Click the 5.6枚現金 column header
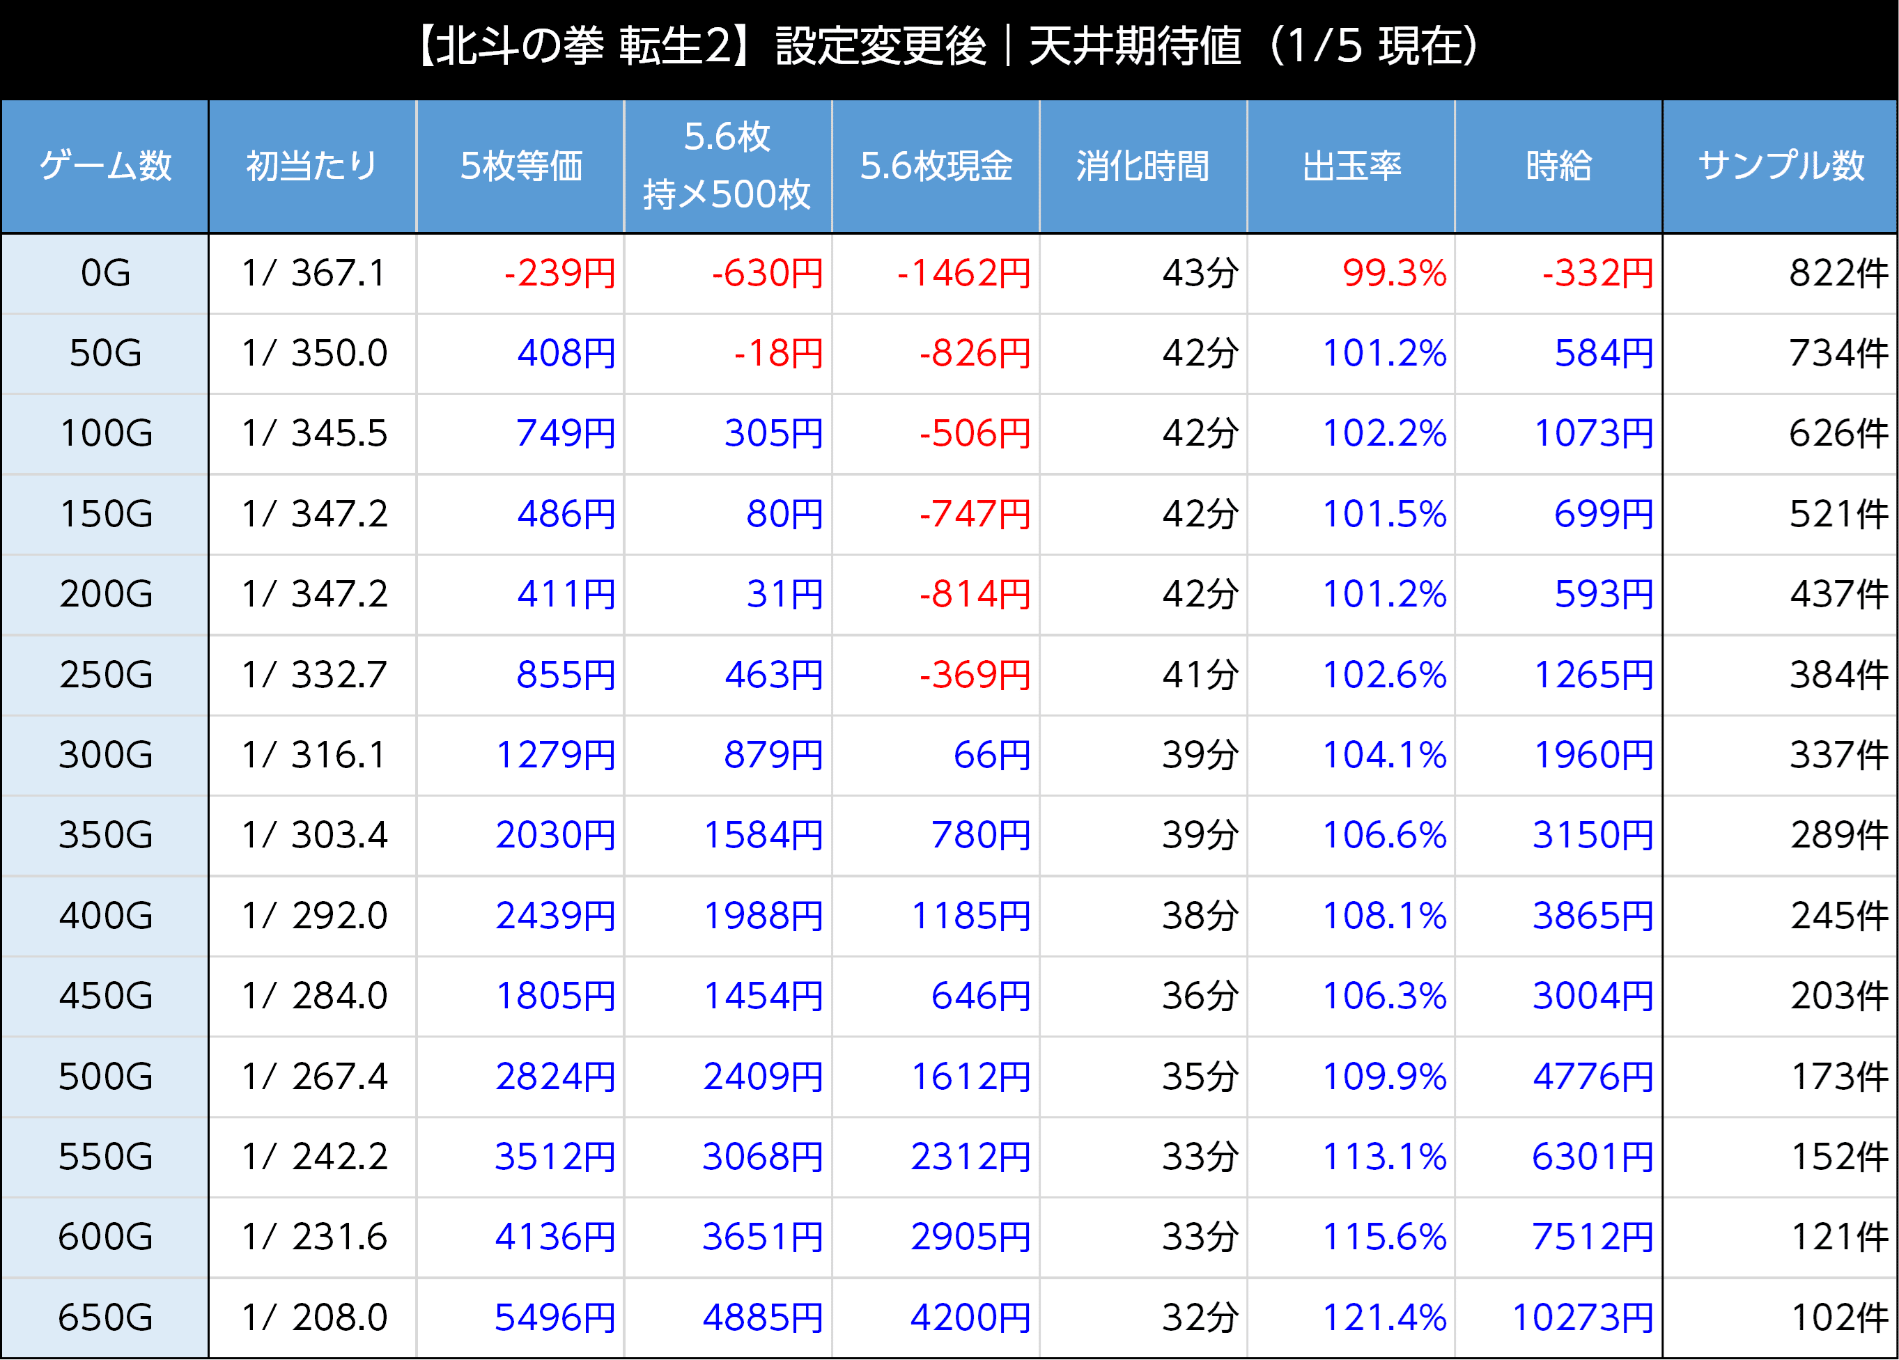Screen dimensions: 1899x1360 (936, 166)
